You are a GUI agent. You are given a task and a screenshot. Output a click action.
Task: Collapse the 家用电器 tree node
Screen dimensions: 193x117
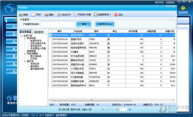tap(25, 38)
